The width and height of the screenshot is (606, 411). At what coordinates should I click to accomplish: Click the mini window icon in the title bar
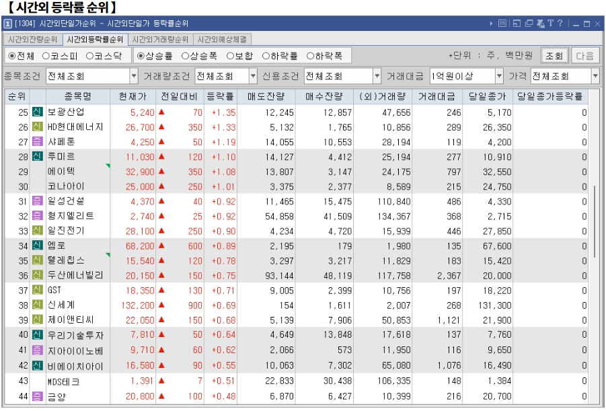[517, 23]
